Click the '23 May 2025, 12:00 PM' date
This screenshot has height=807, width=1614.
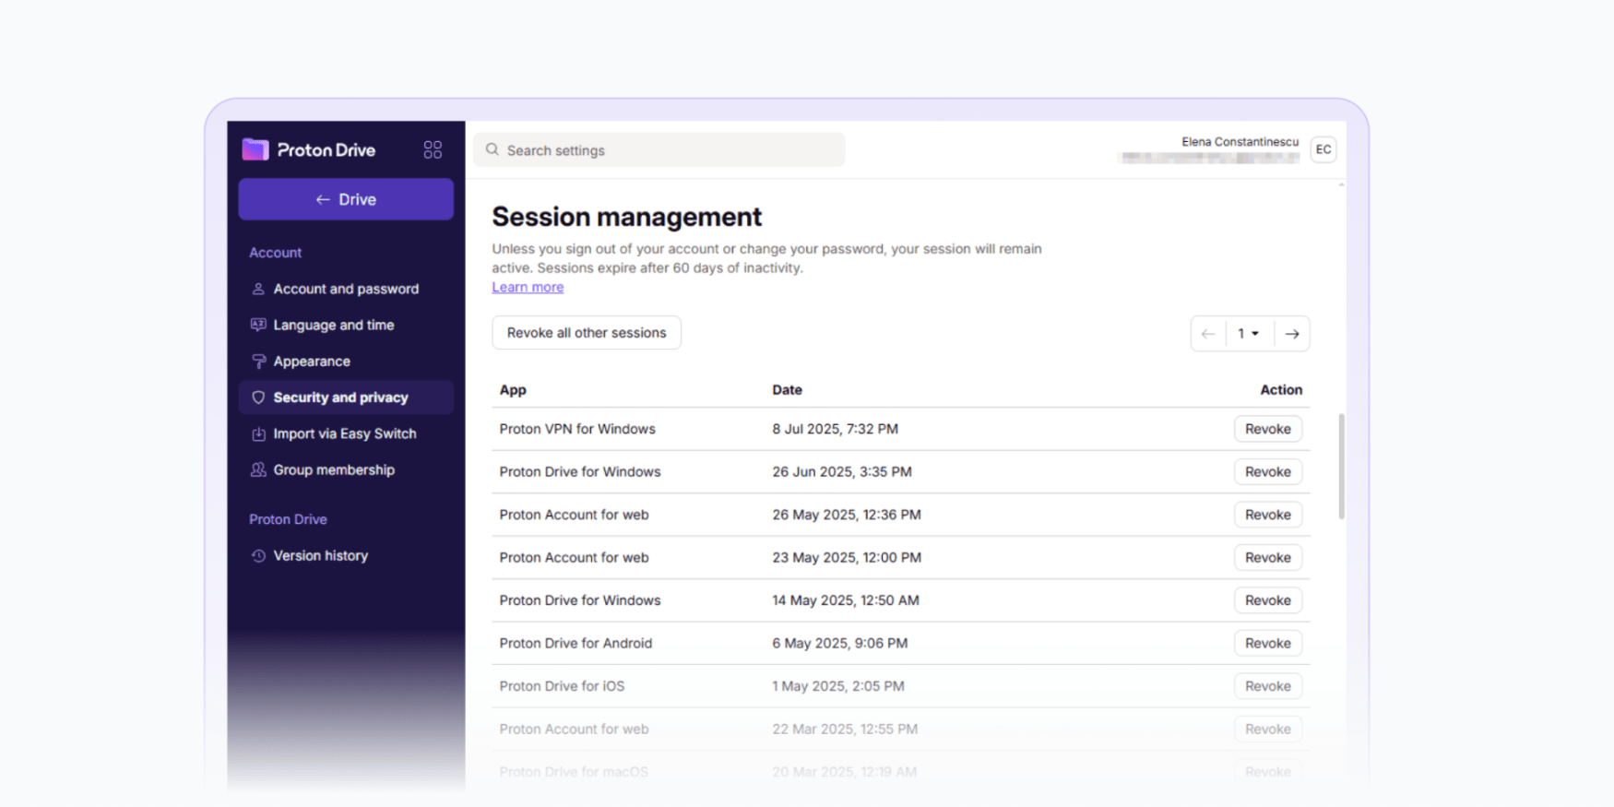point(847,557)
